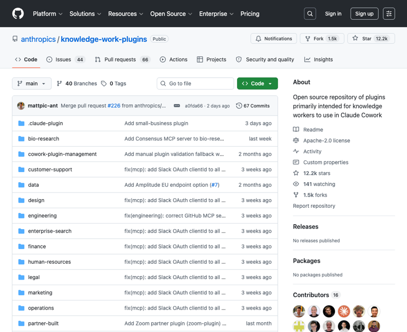
Task: Switch to the Actions tab
Action: 173,60
